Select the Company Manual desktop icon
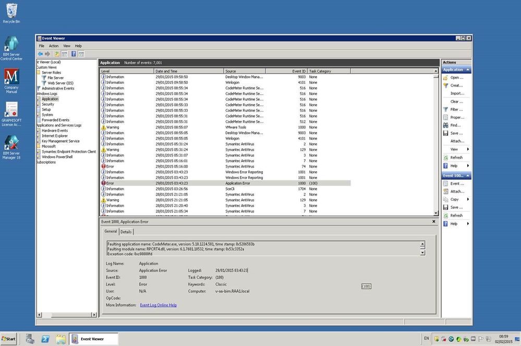The height and width of the screenshot is (346, 521). (11, 81)
